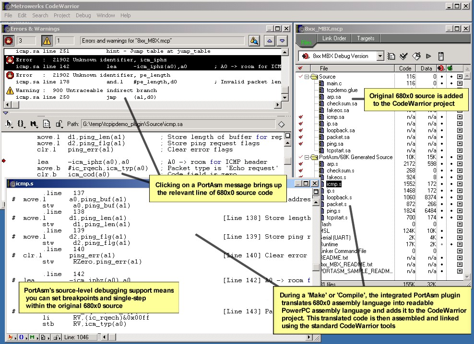474x344 pixels.
Task: Open the Debug menu
Action: (83, 15)
